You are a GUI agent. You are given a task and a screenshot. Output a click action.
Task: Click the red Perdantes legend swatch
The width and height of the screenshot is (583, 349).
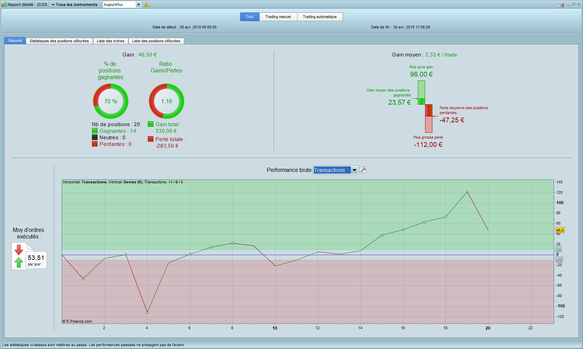(95, 144)
